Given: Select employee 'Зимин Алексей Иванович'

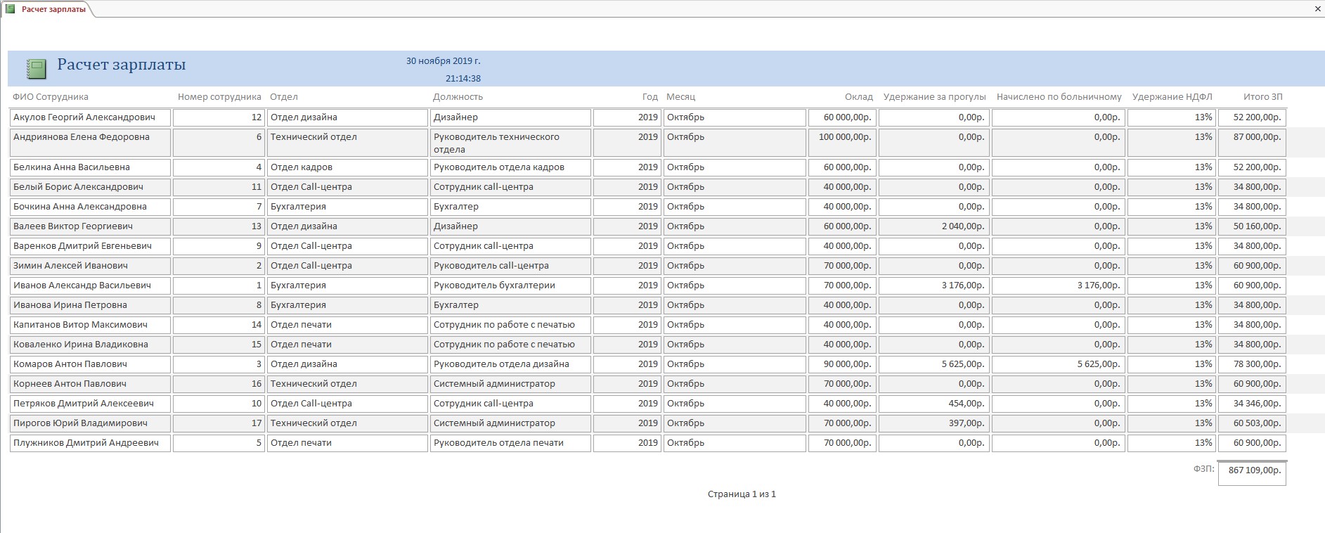Looking at the screenshot, I should (x=90, y=266).
